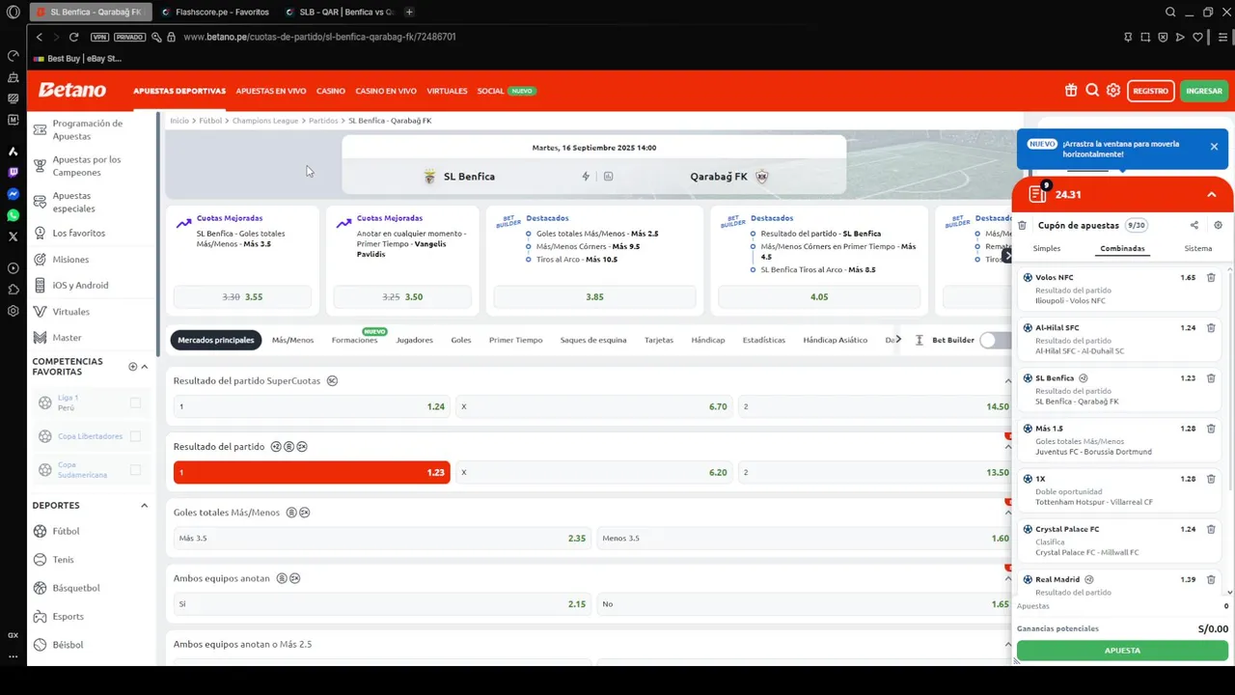Image resolution: width=1235 pixels, height=695 pixels.
Task: Collapse Ambos equipos anotan market
Action: (1008, 578)
